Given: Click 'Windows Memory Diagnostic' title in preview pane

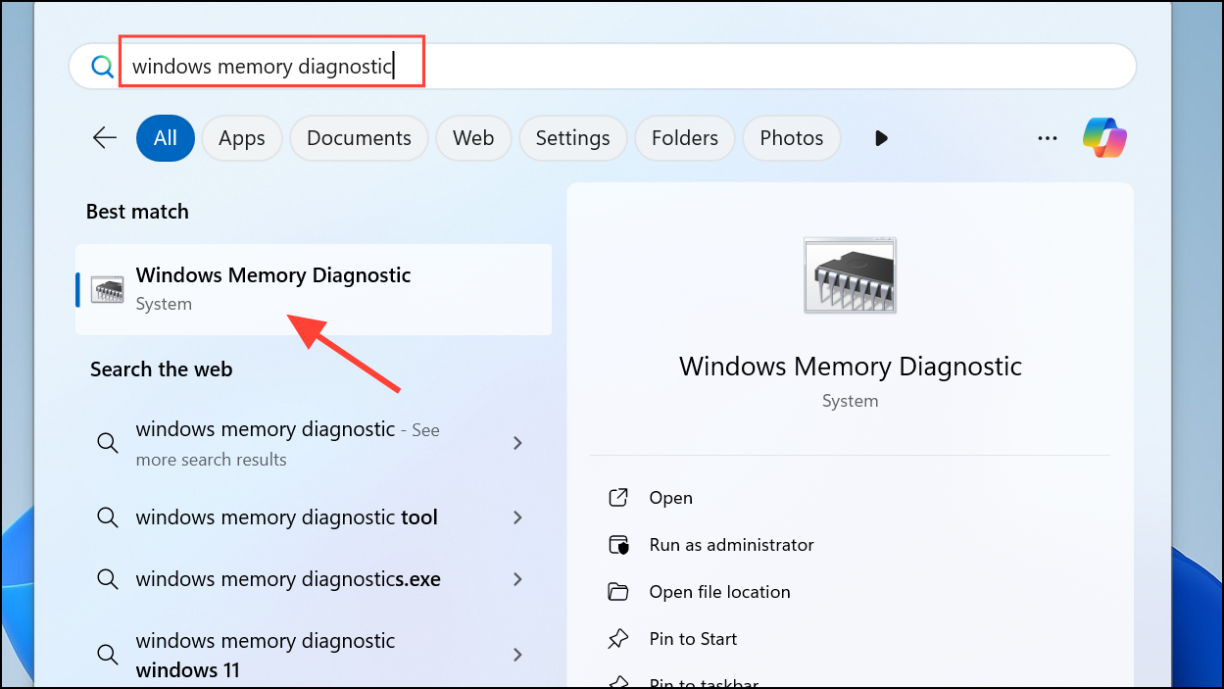Looking at the screenshot, I should point(850,367).
